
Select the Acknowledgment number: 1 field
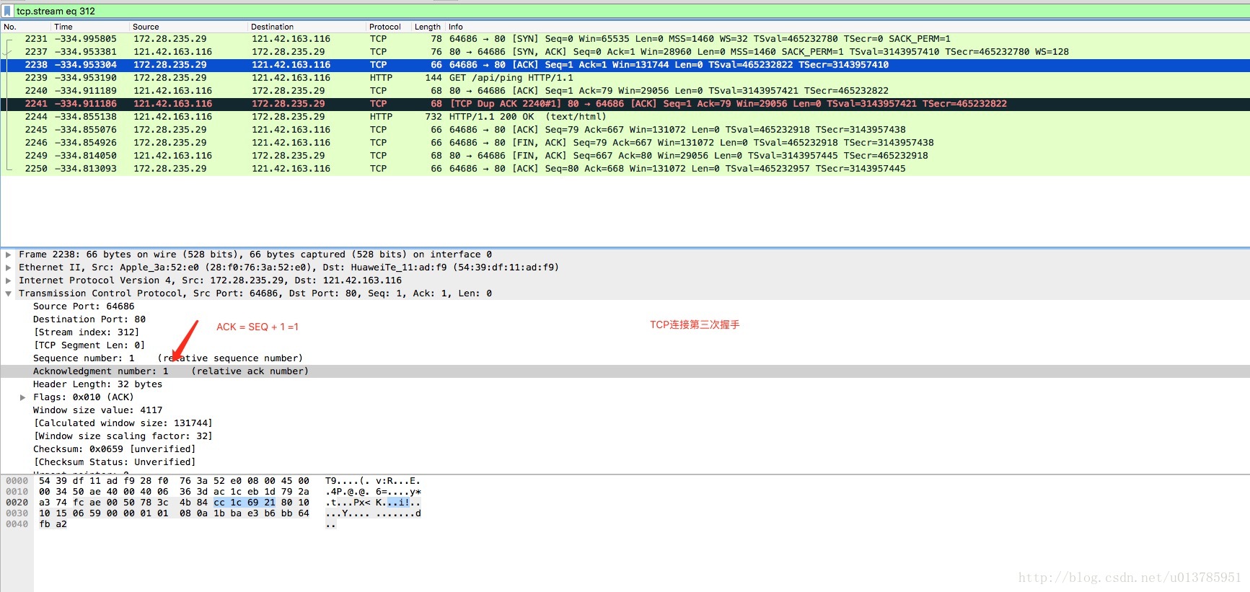coord(625,371)
